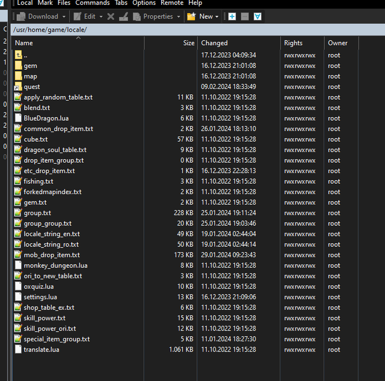Screen dimensions: 385x381
Task: Click the Edit toolbar icon
Action: (78, 17)
